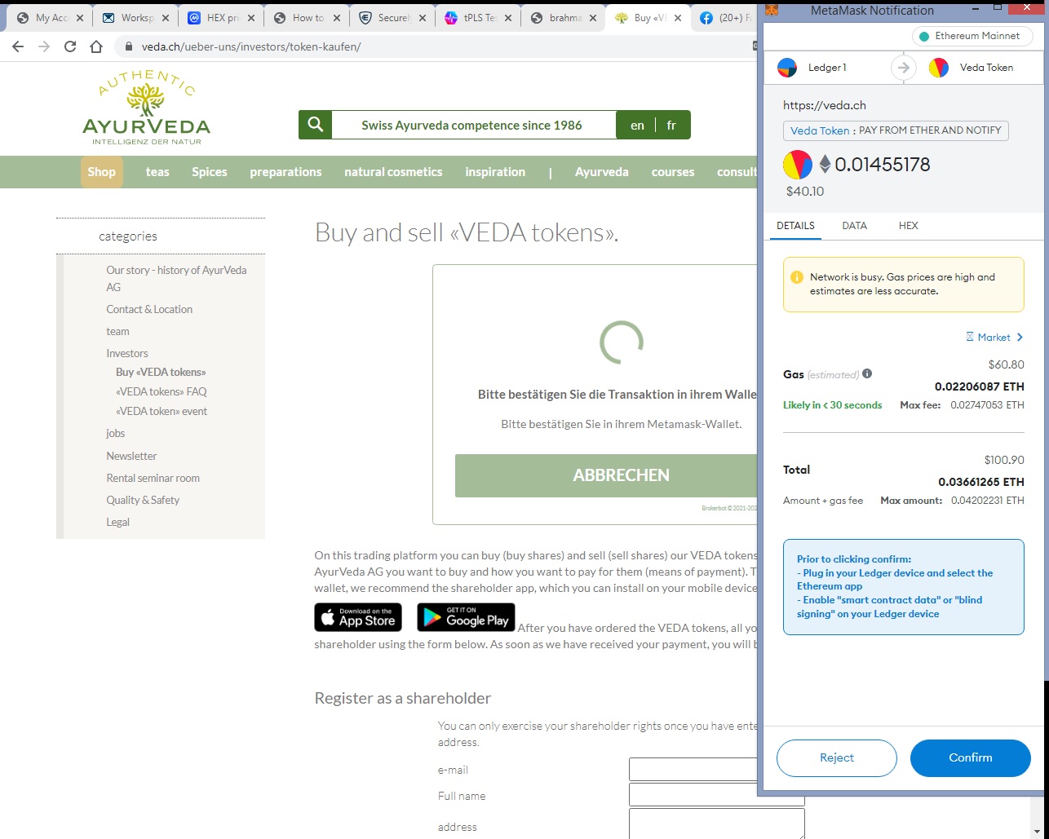Confirm the MetaMask transaction
The image size is (1049, 839).
click(971, 757)
